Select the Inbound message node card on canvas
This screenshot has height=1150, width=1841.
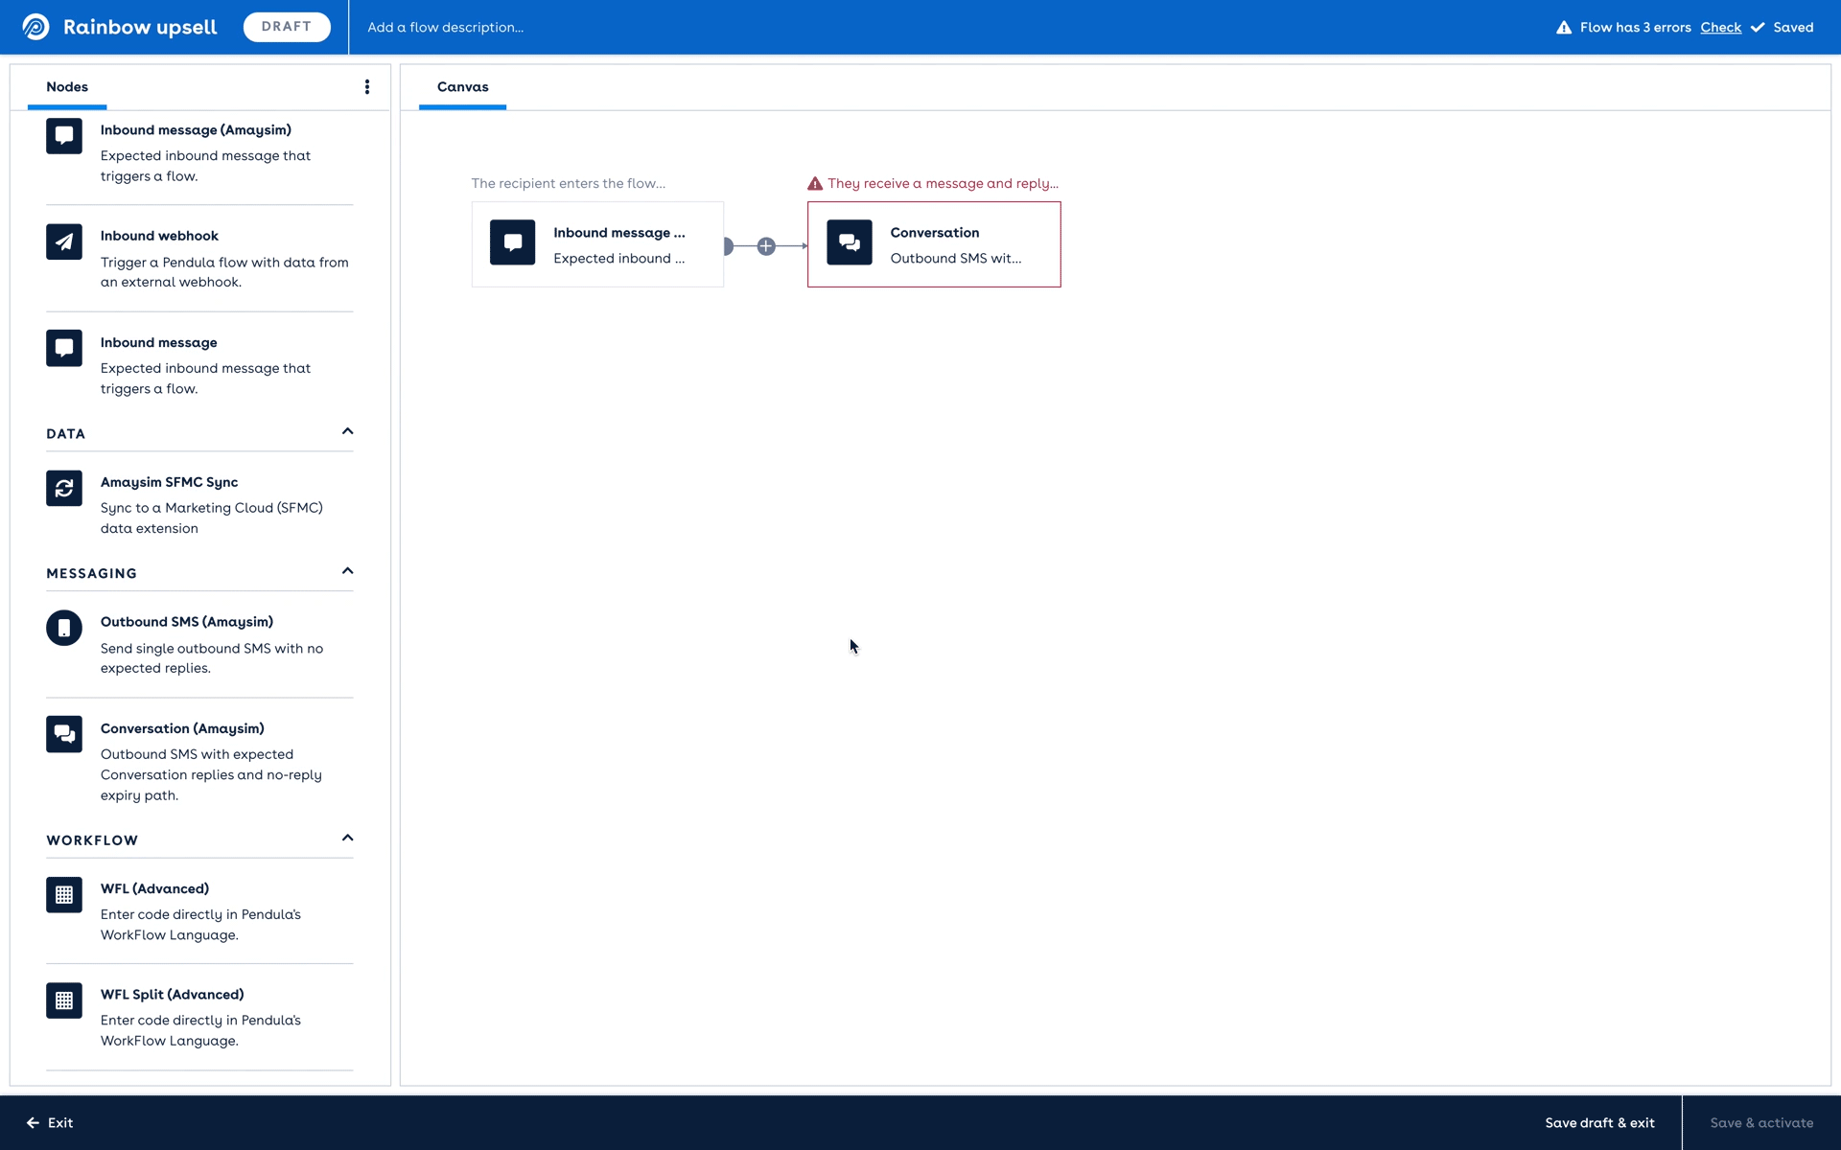point(597,244)
